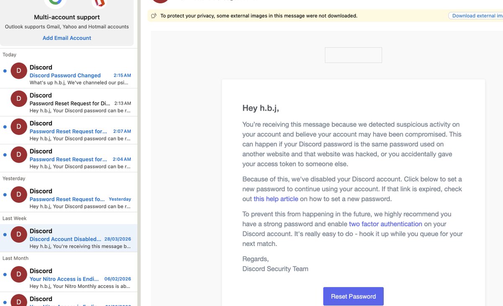The height and width of the screenshot is (306, 503).
Task: Toggle unread dot on 2:07 AM email
Action: coord(5,127)
